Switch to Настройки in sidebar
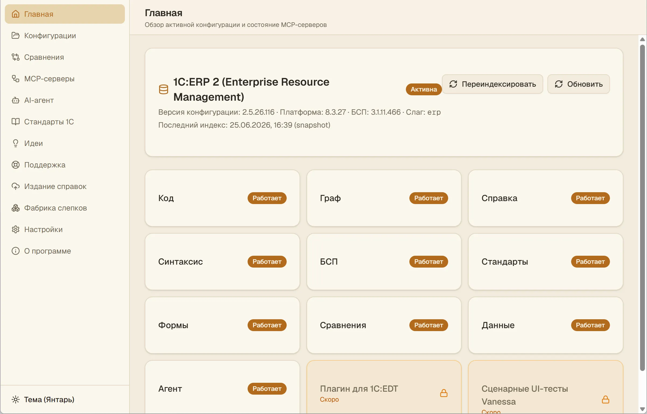The height and width of the screenshot is (414, 647). 65,229
